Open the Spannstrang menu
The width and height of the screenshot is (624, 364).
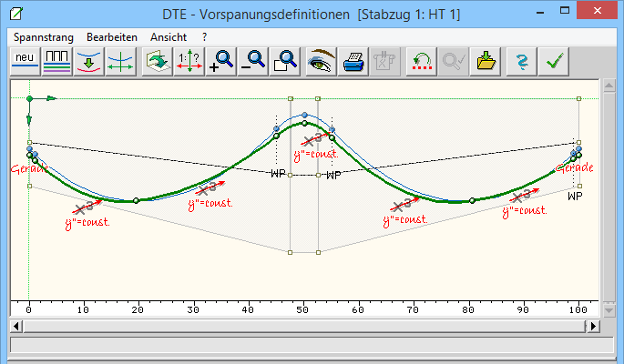43,36
